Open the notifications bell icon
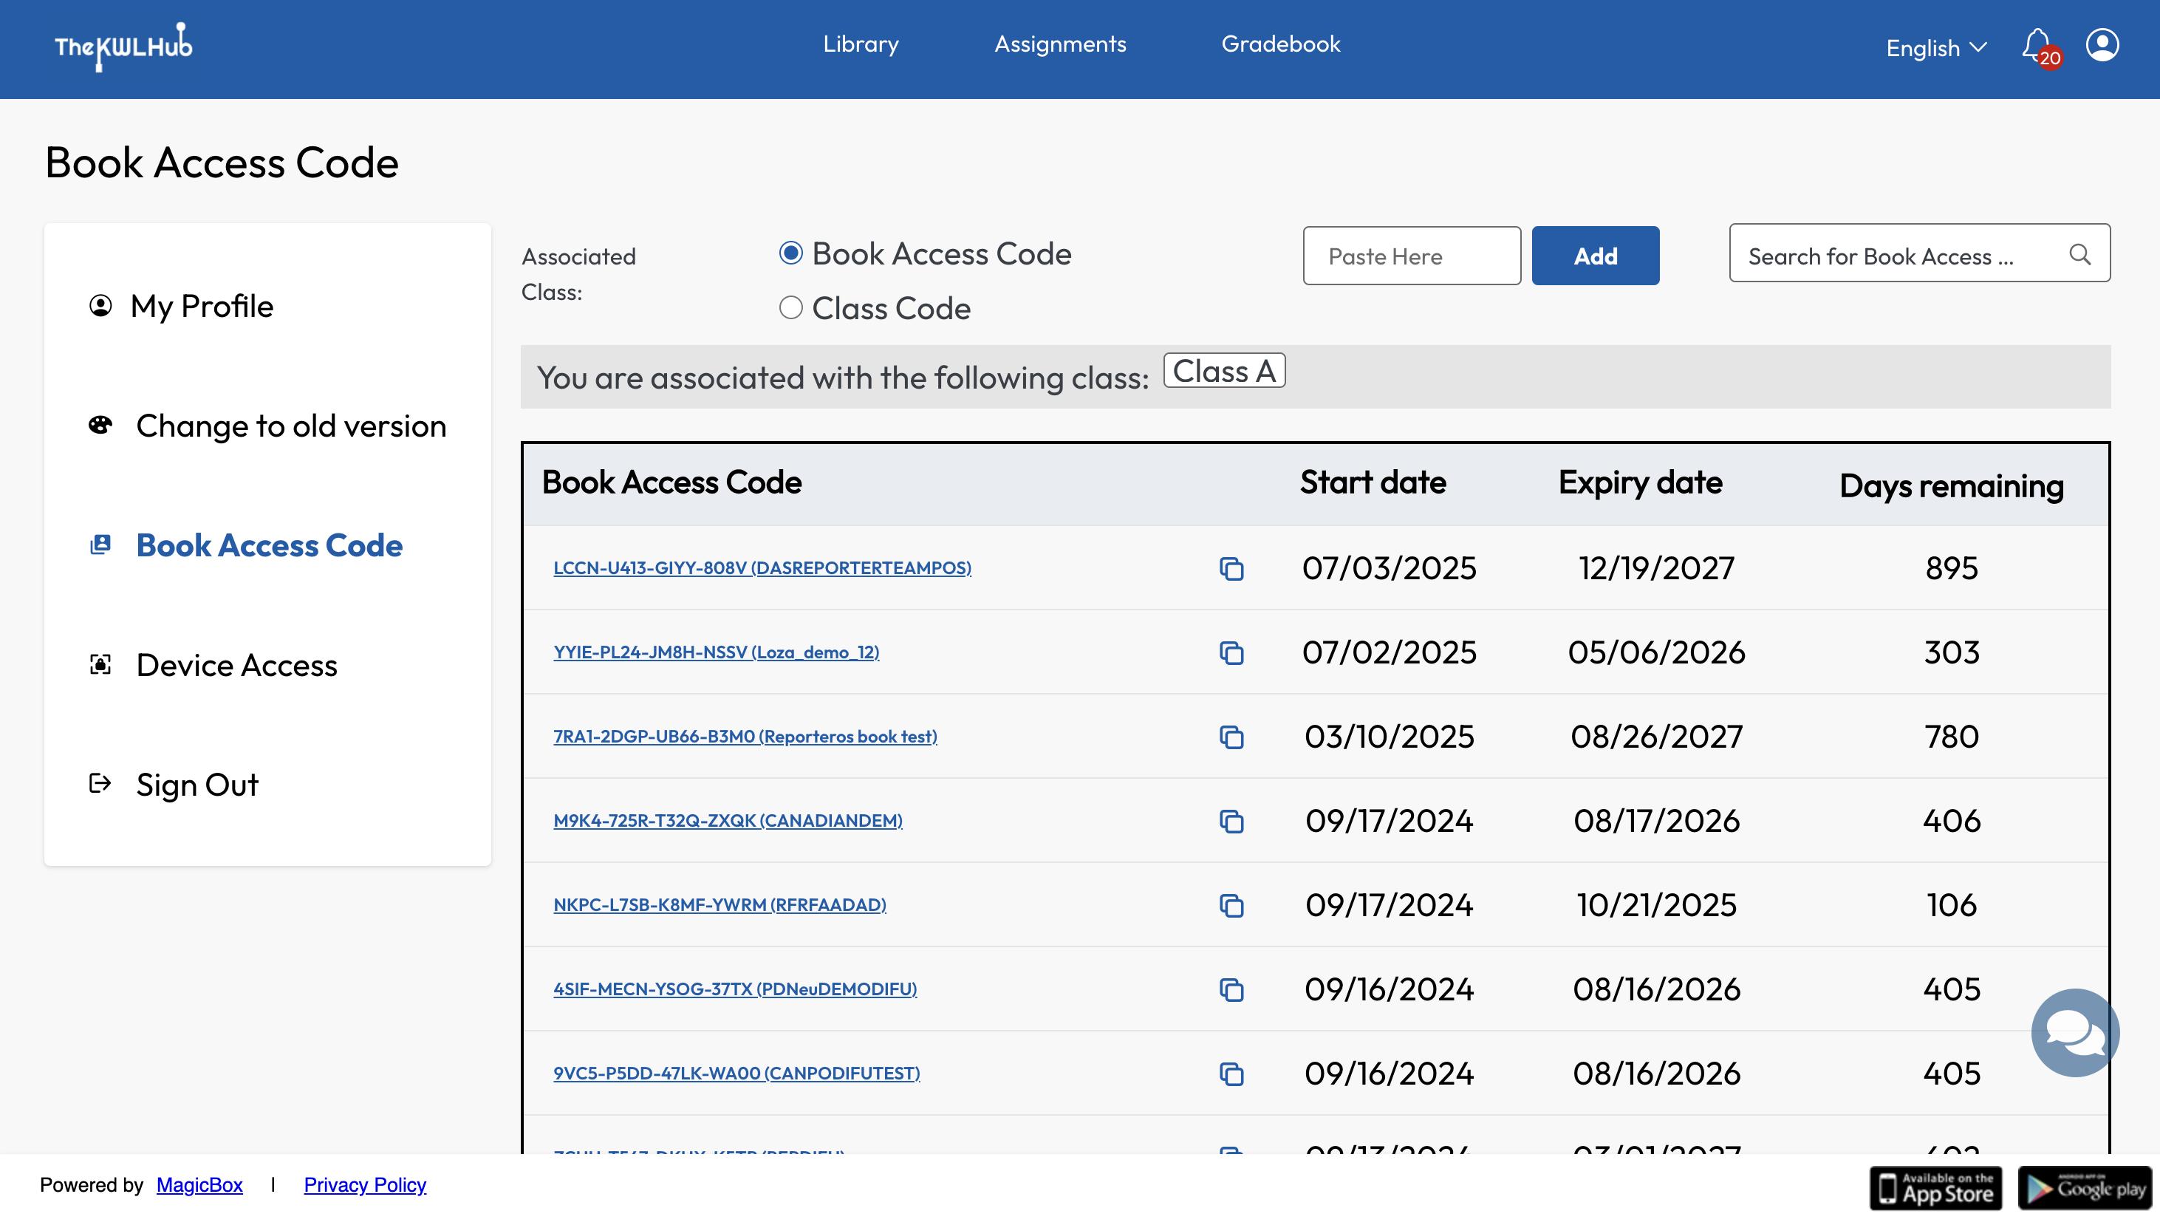This screenshot has width=2160, height=1225. pyautogui.click(x=2037, y=45)
